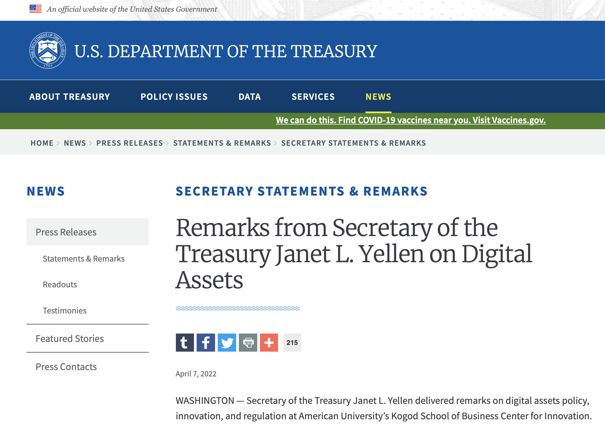The width and height of the screenshot is (605, 432).
Task: Open Readouts in the sidebar
Action: [x=60, y=285]
